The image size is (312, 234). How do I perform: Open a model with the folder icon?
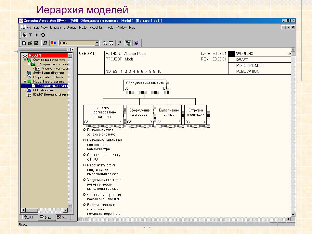pyautogui.click(x=30, y=43)
